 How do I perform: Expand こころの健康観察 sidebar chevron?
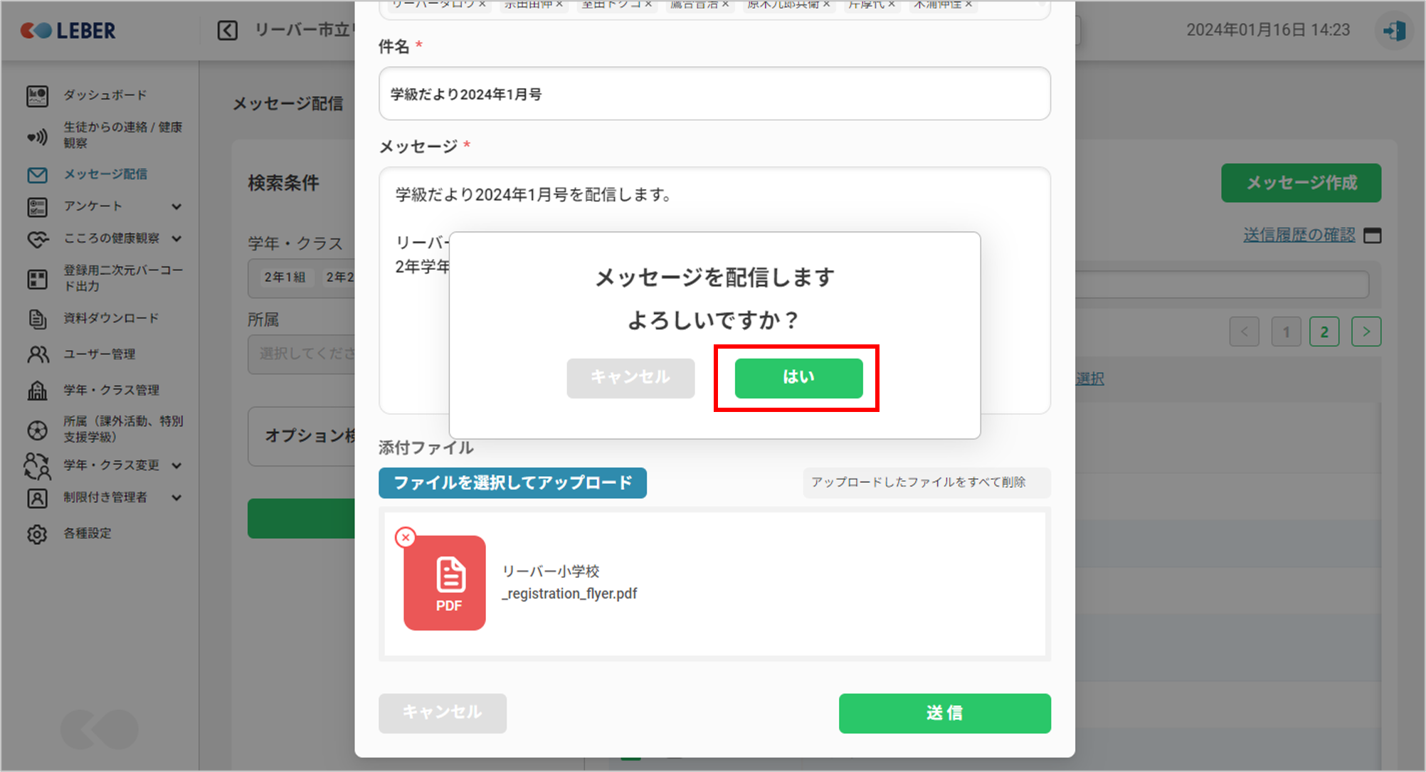pos(176,238)
